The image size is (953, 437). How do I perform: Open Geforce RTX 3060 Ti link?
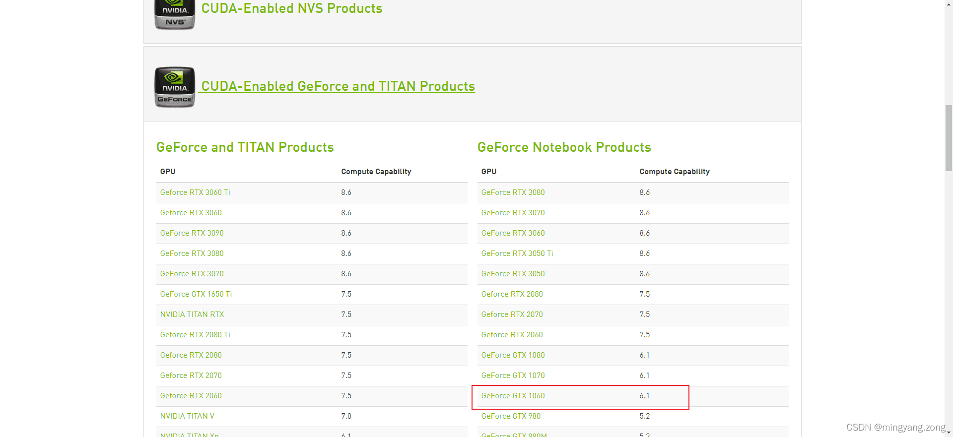click(195, 192)
